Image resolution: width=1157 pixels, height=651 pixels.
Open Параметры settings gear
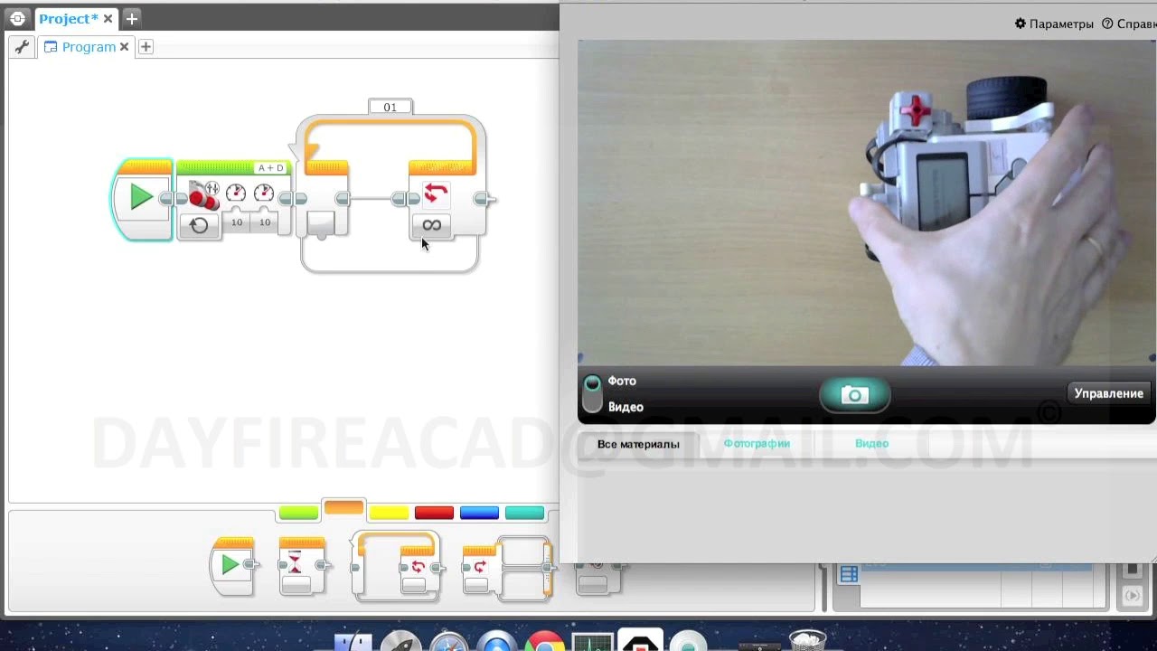[1054, 24]
